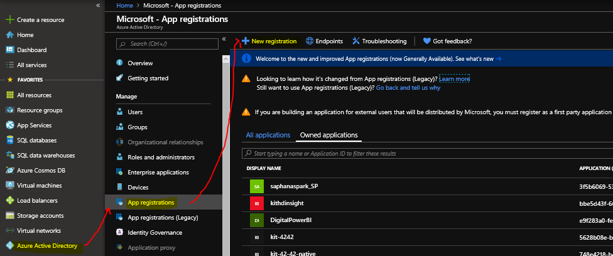Click the Learn more link
This screenshot has height=256, width=613.
pos(454,79)
